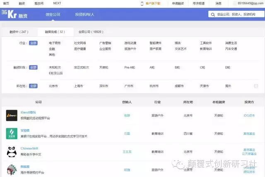This screenshot has height=177, width=265.
Task: Open the ChineseSkill company name link
Action: point(29,149)
